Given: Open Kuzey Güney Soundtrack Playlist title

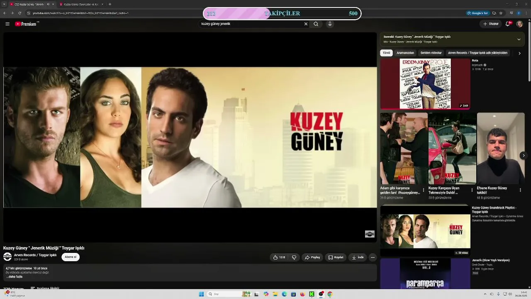Looking at the screenshot, I should (x=494, y=210).
